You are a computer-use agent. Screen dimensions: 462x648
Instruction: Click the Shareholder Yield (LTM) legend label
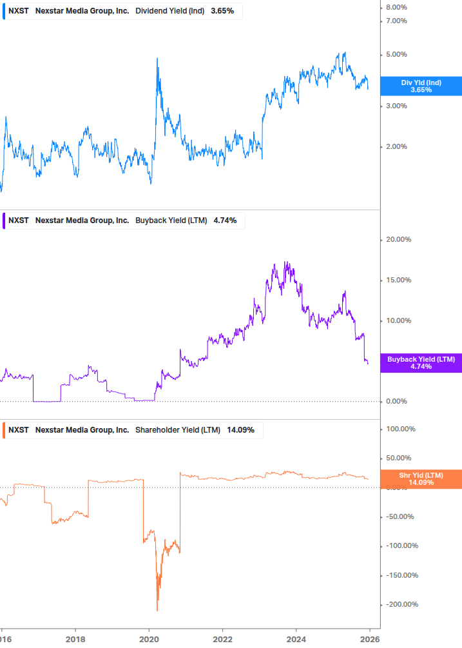click(178, 430)
